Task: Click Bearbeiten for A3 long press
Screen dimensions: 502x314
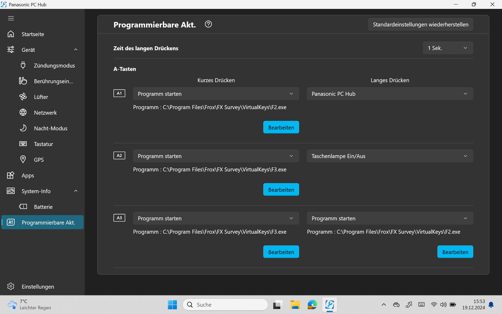Action: tap(455, 252)
